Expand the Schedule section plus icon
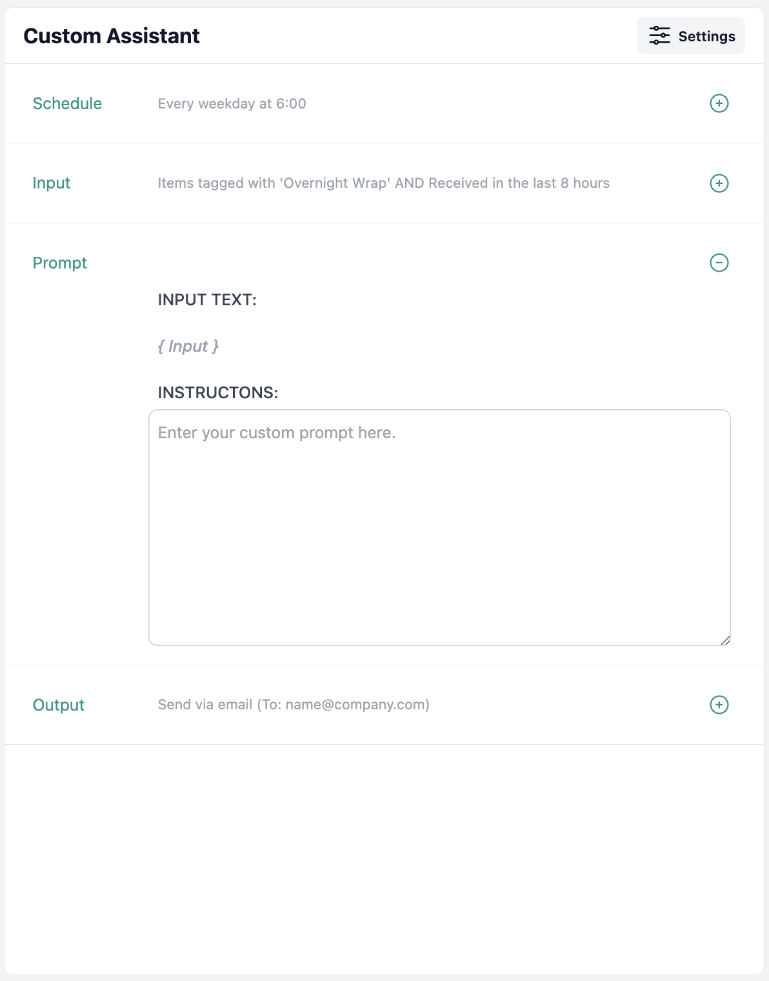This screenshot has width=769, height=981. pos(719,103)
